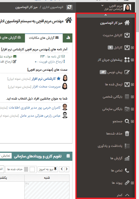The width and height of the screenshot is (139, 199).
Task: Click the جستجو magnifier icon
Action: coord(127,121)
